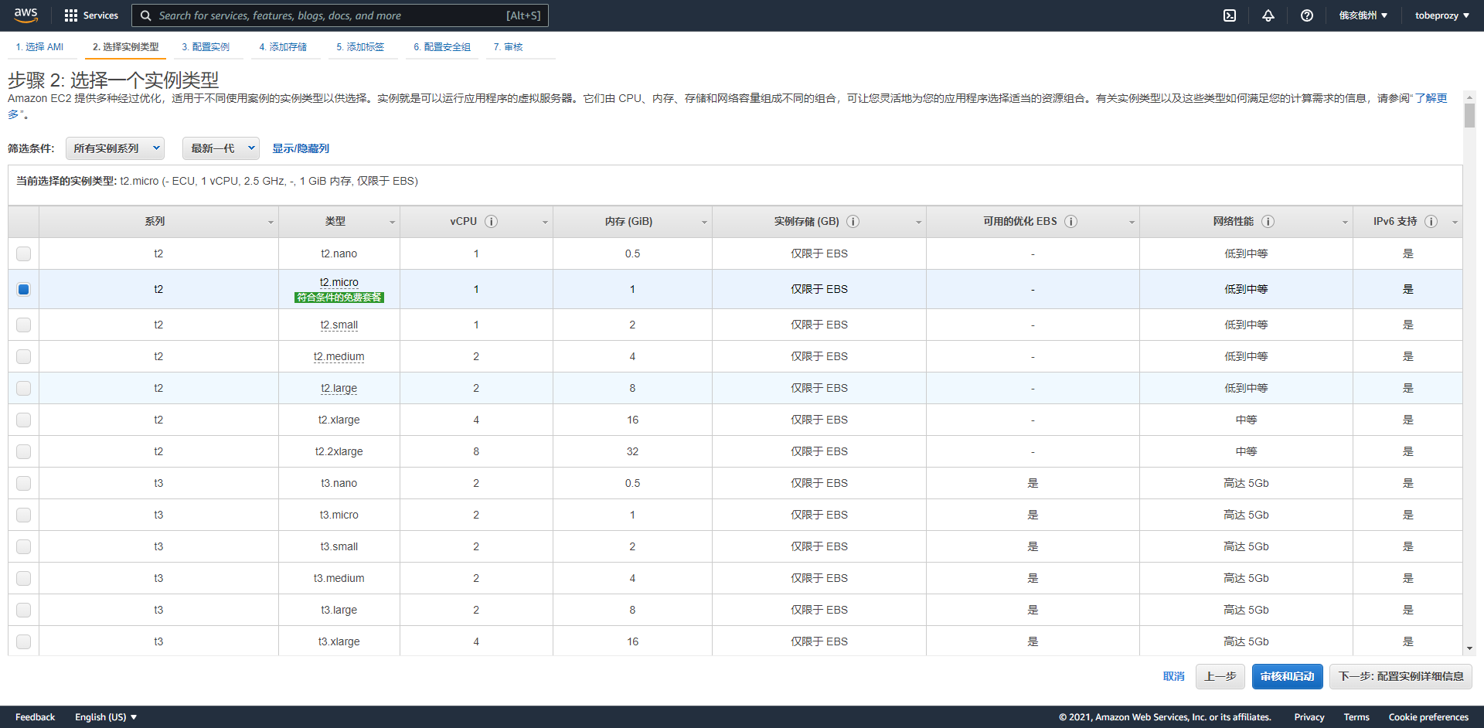Open the AWS home logo
The width and height of the screenshot is (1484, 728).
26,15
